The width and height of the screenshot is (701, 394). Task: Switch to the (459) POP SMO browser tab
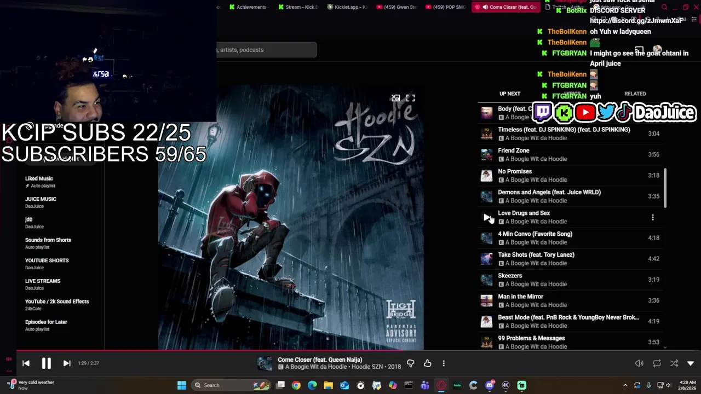445,7
